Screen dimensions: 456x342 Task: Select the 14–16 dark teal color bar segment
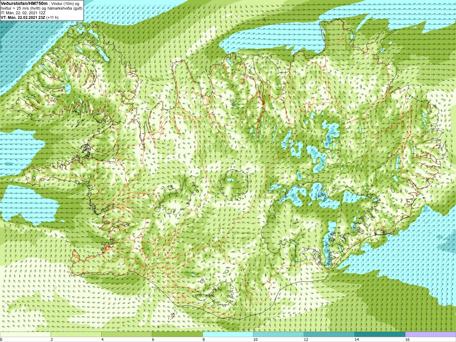380,335
